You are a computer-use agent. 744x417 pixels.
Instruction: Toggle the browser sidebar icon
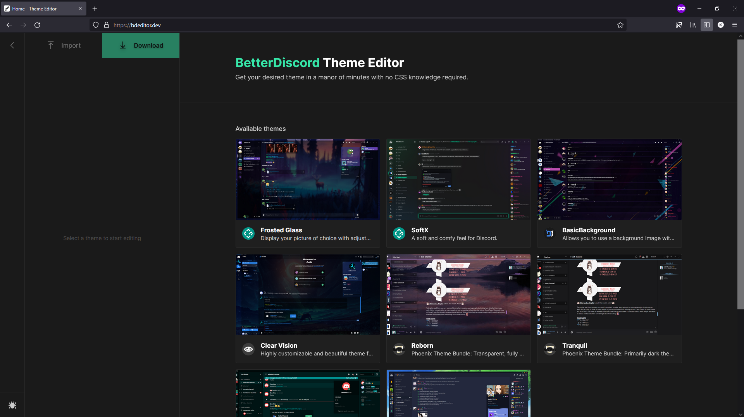coord(707,25)
